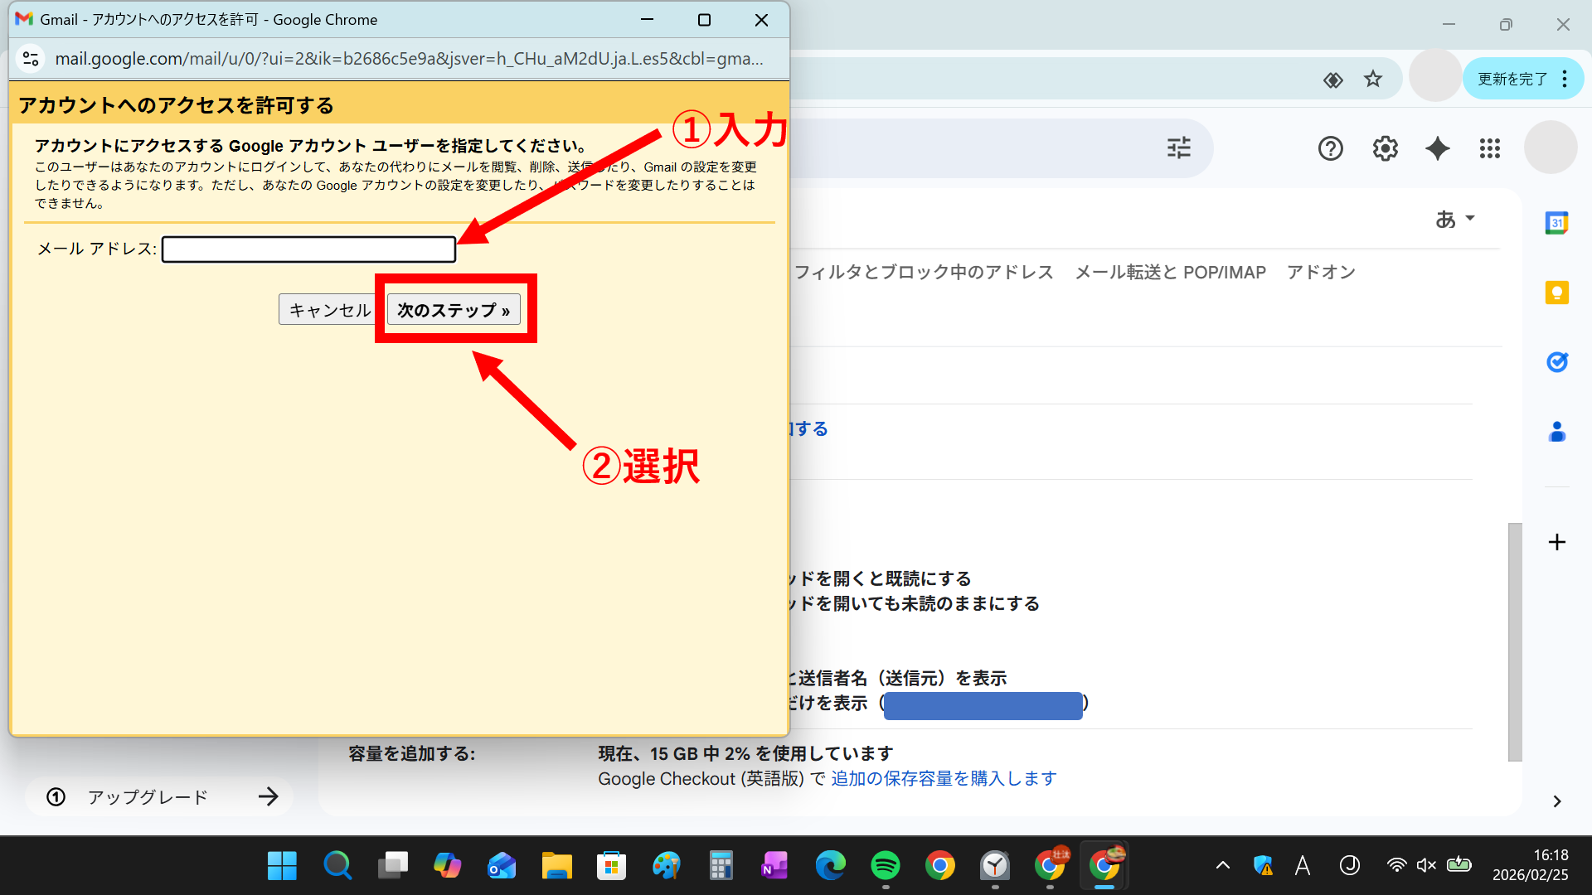Launch Spotify from the taskbar
This screenshot has width=1592, height=895.
click(885, 865)
